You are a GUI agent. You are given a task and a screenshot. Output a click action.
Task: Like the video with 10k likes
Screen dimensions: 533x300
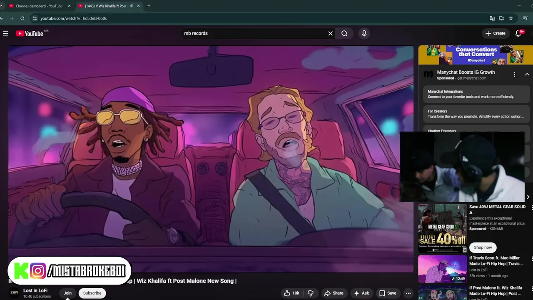click(x=291, y=293)
